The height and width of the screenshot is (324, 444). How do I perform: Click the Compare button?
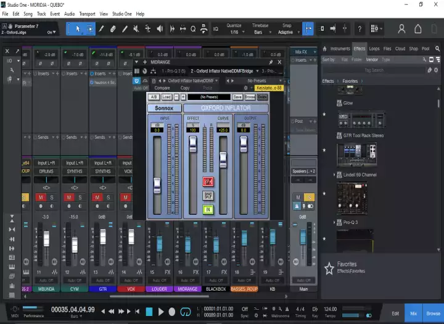click(x=162, y=88)
